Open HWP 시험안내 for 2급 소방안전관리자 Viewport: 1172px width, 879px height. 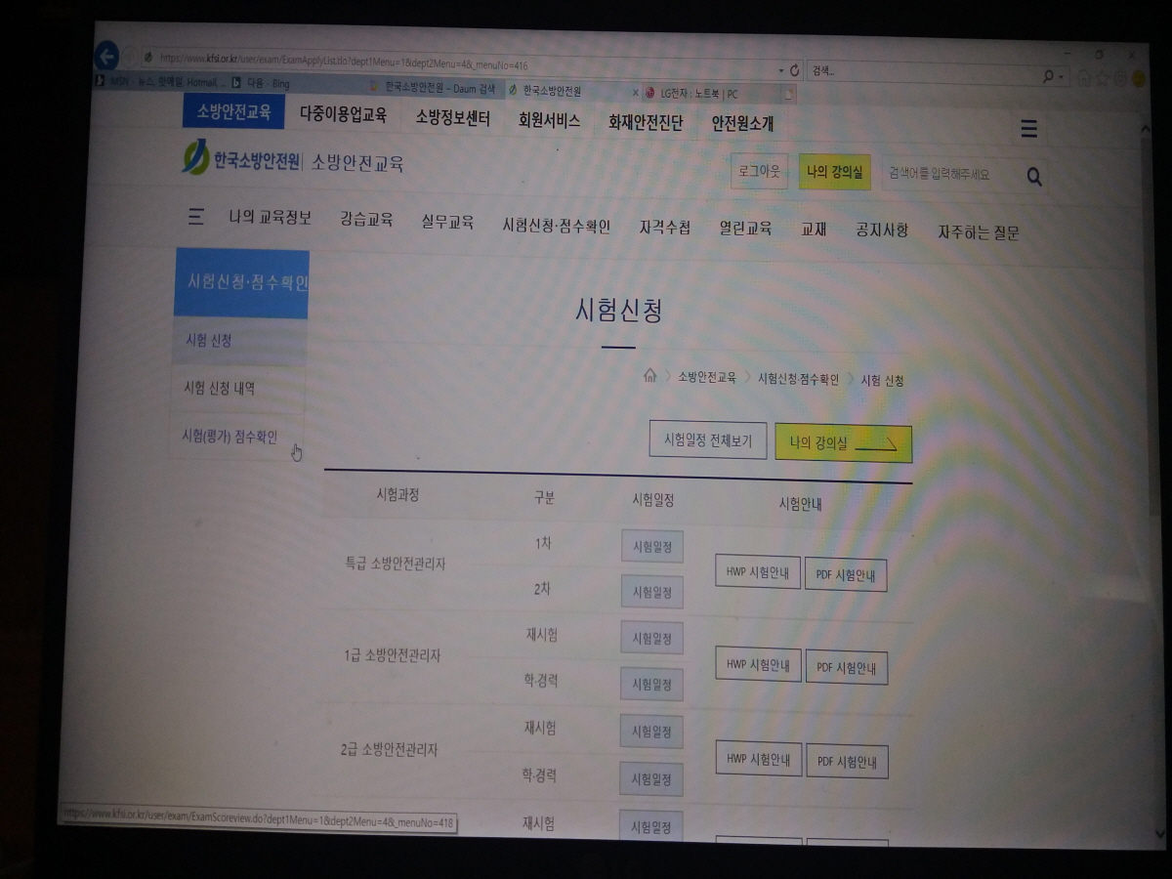coord(759,758)
